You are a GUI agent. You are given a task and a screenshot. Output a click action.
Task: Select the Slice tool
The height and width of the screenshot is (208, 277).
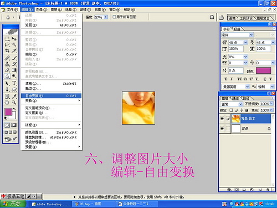[14, 50]
